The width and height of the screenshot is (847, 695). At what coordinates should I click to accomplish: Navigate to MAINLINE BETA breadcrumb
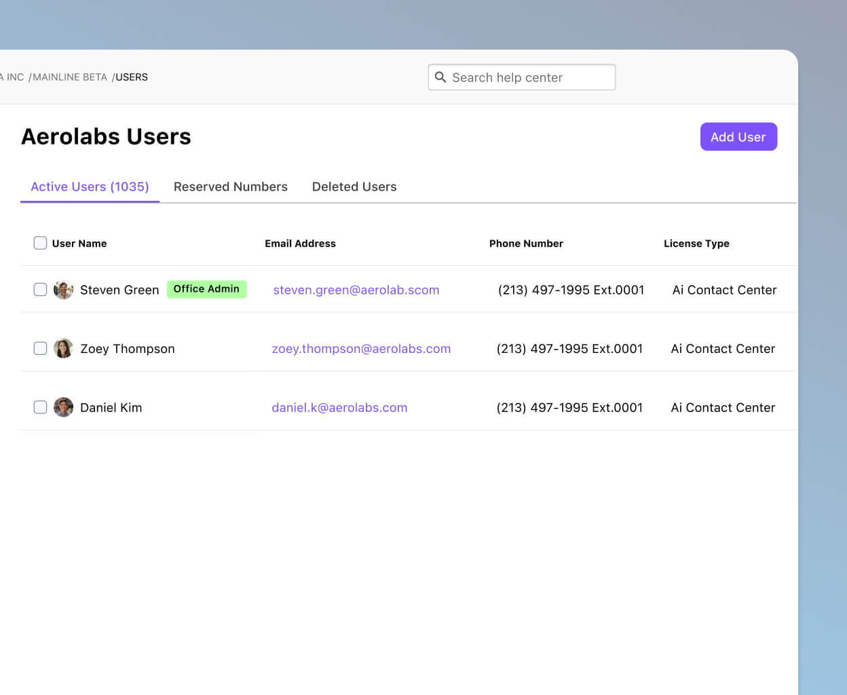point(69,77)
